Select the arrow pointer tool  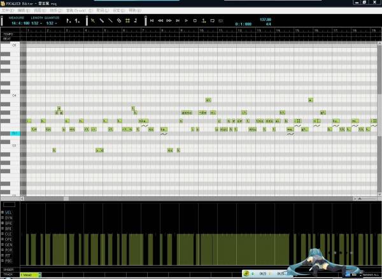point(93,21)
